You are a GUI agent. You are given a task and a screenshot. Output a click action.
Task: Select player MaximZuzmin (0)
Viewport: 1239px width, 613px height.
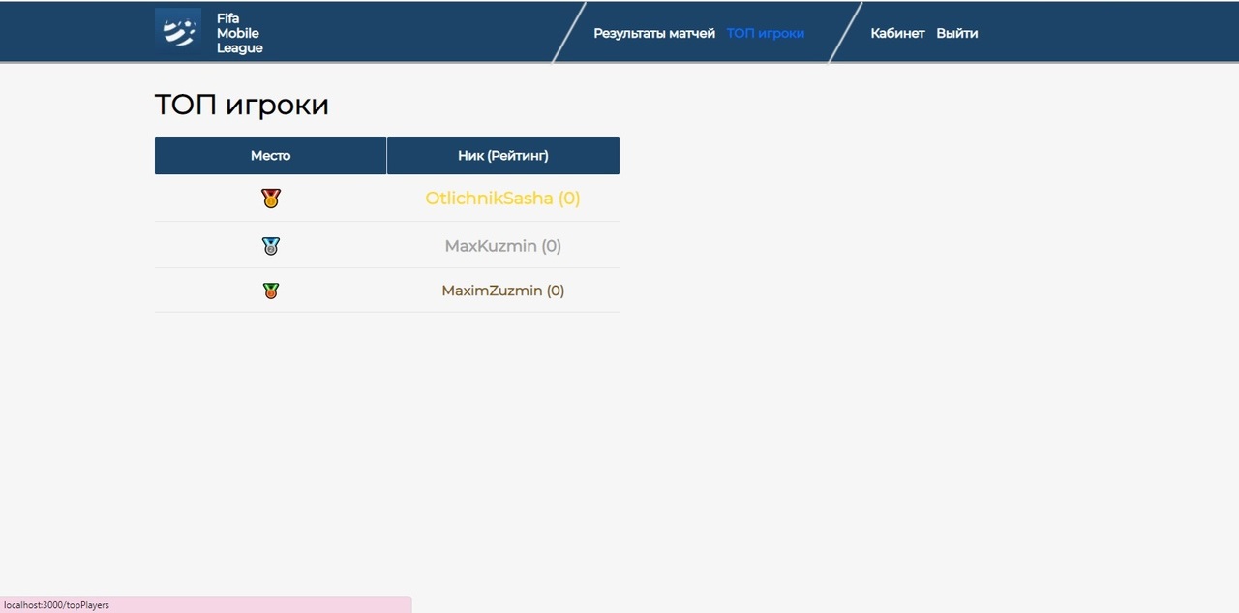click(x=502, y=291)
